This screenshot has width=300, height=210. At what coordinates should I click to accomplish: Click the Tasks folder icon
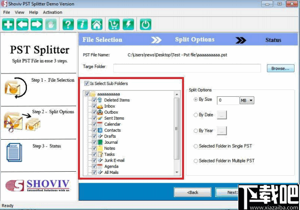pos(100,154)
